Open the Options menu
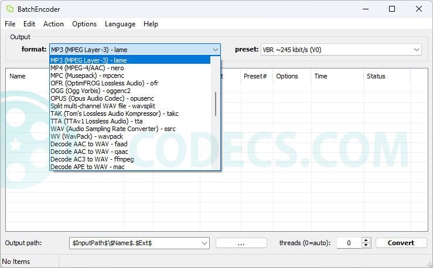The height and width of the screenshot is (268, 433). [84, 24]
